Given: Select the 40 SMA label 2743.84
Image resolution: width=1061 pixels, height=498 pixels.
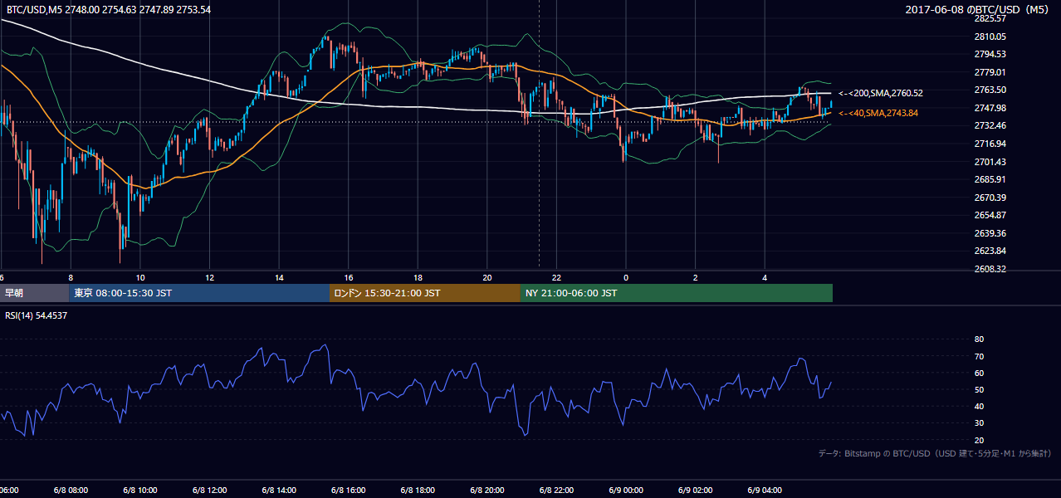Looking at the screenshot, I should click(878, 113).
